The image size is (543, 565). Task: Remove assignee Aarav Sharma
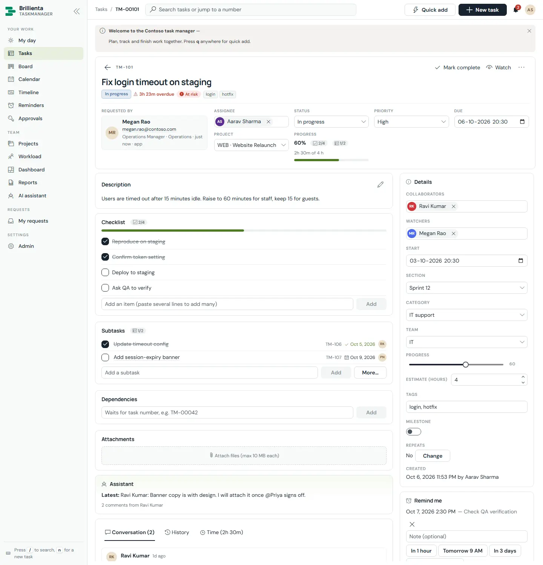[x=268, y=122]
